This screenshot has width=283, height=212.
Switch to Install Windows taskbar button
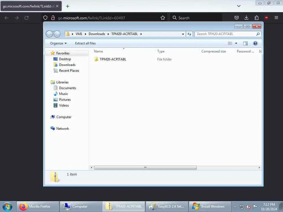point(210,206)
